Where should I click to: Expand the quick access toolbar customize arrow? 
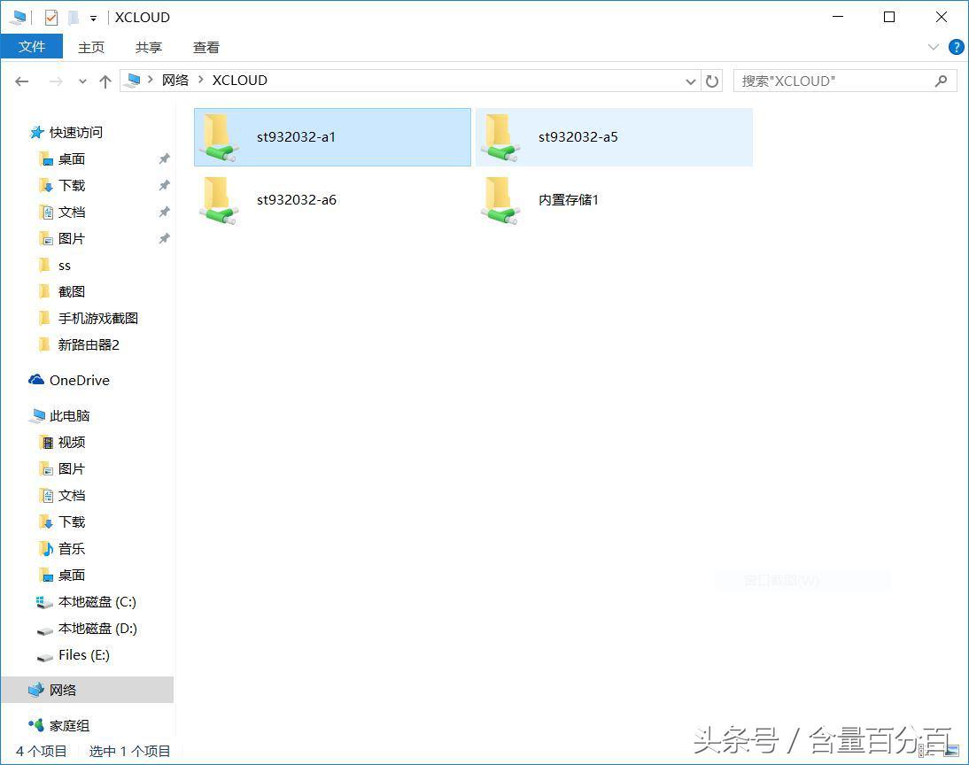click(91, 17)
